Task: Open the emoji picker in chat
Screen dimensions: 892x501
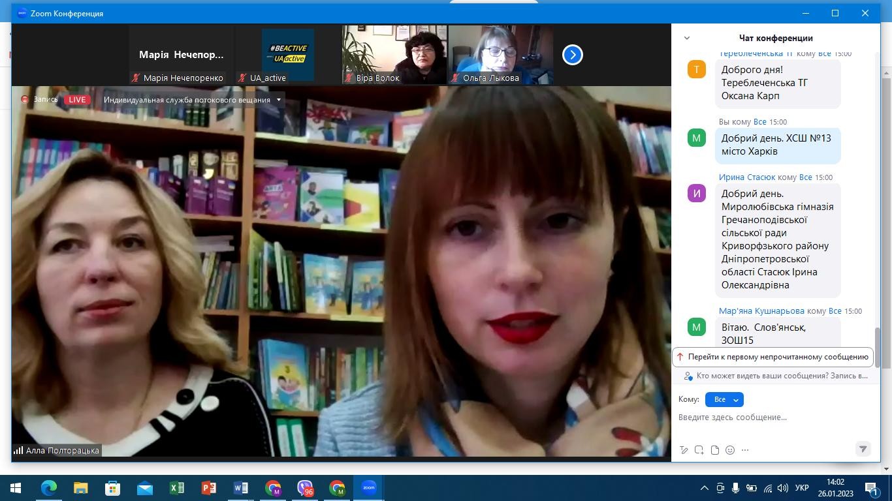Action: (730, 449)
